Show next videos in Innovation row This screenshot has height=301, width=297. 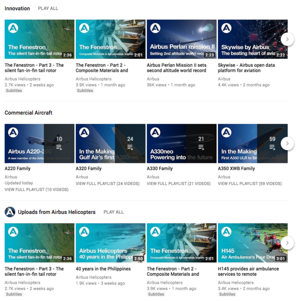[x=287, y=39]
